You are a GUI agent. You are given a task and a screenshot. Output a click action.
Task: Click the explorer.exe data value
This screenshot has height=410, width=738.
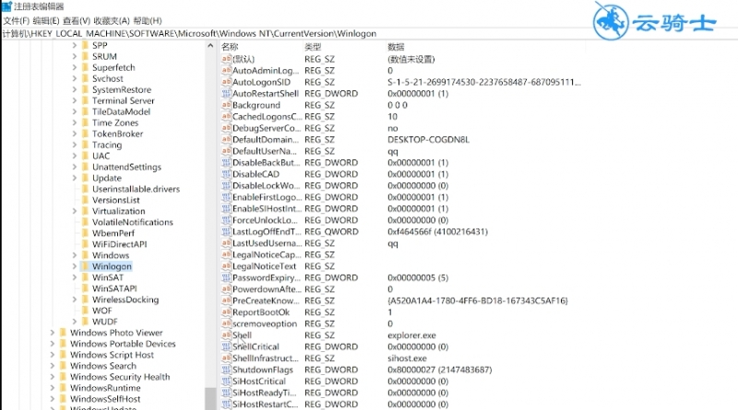(411, 335)
